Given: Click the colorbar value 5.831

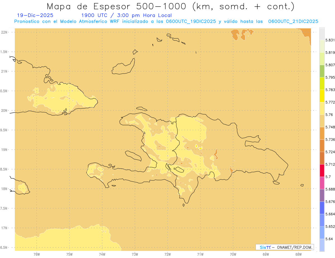Looking at the screenshot, I should [x=330, y=40].
